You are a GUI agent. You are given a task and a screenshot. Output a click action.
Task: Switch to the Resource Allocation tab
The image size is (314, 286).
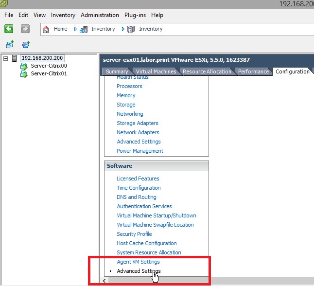pos(207,71)
